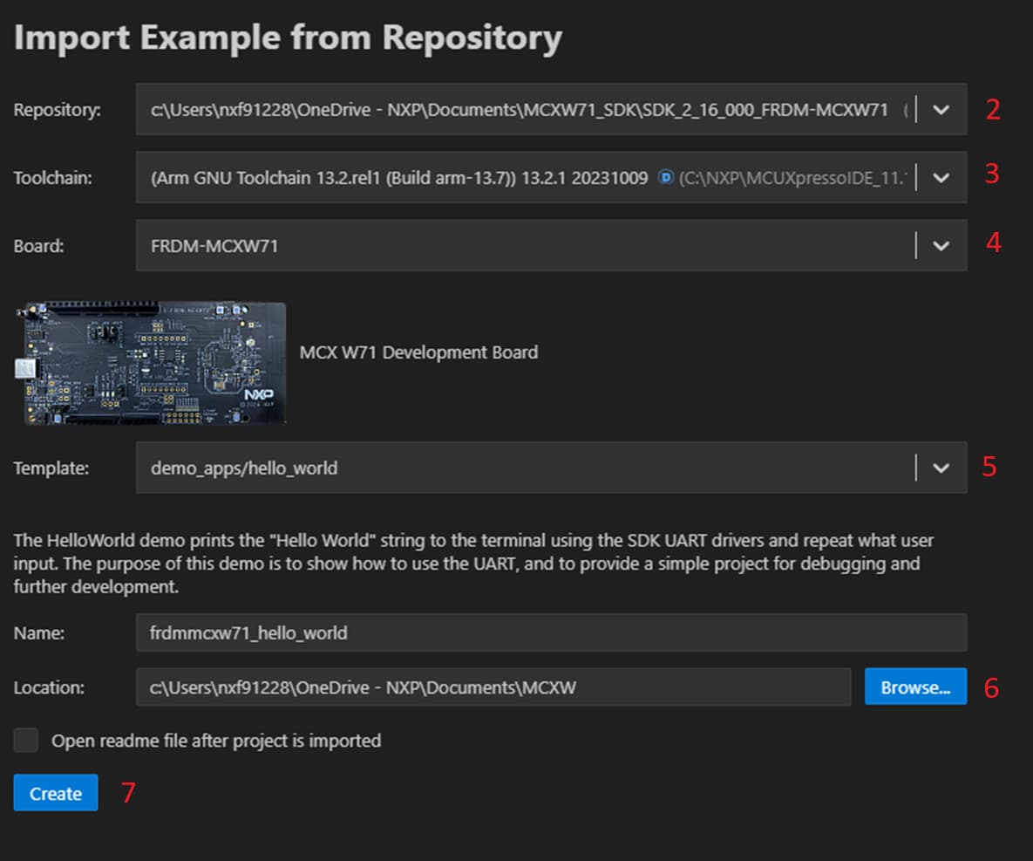Enable Open readme file checkbox
This screenshot has height=861, width=1033.
[x=26, y=741]
